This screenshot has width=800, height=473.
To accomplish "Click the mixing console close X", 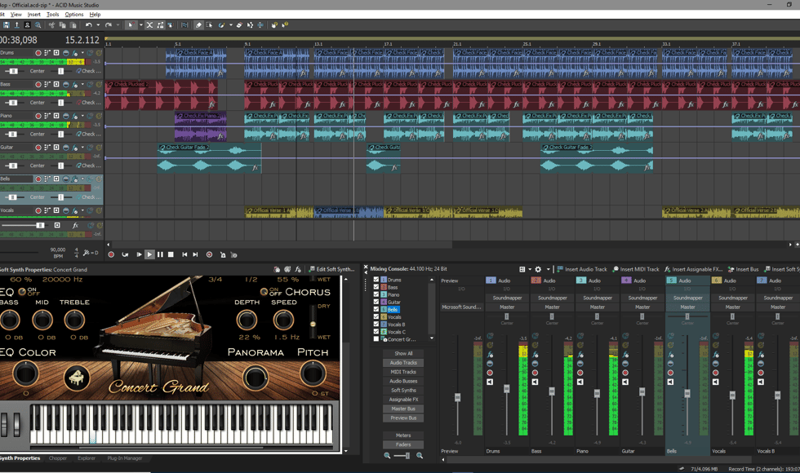I will [366, 267].
